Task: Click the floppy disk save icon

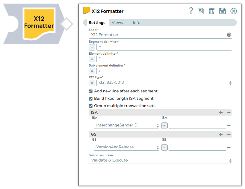Action: (223, 11)
